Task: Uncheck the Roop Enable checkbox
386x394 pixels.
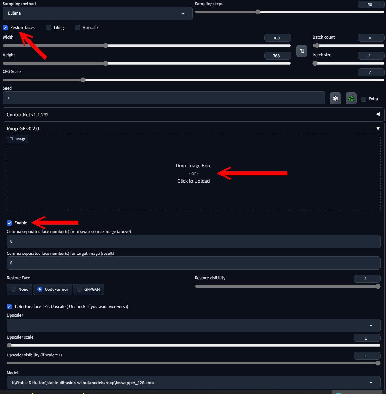Action: point(9,223)
